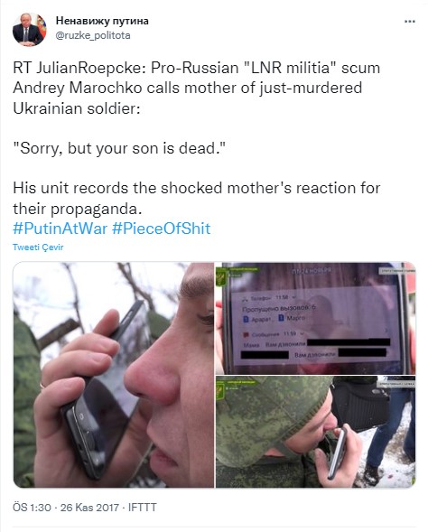Open the photo showing missed calls screen

click(315, 318)
